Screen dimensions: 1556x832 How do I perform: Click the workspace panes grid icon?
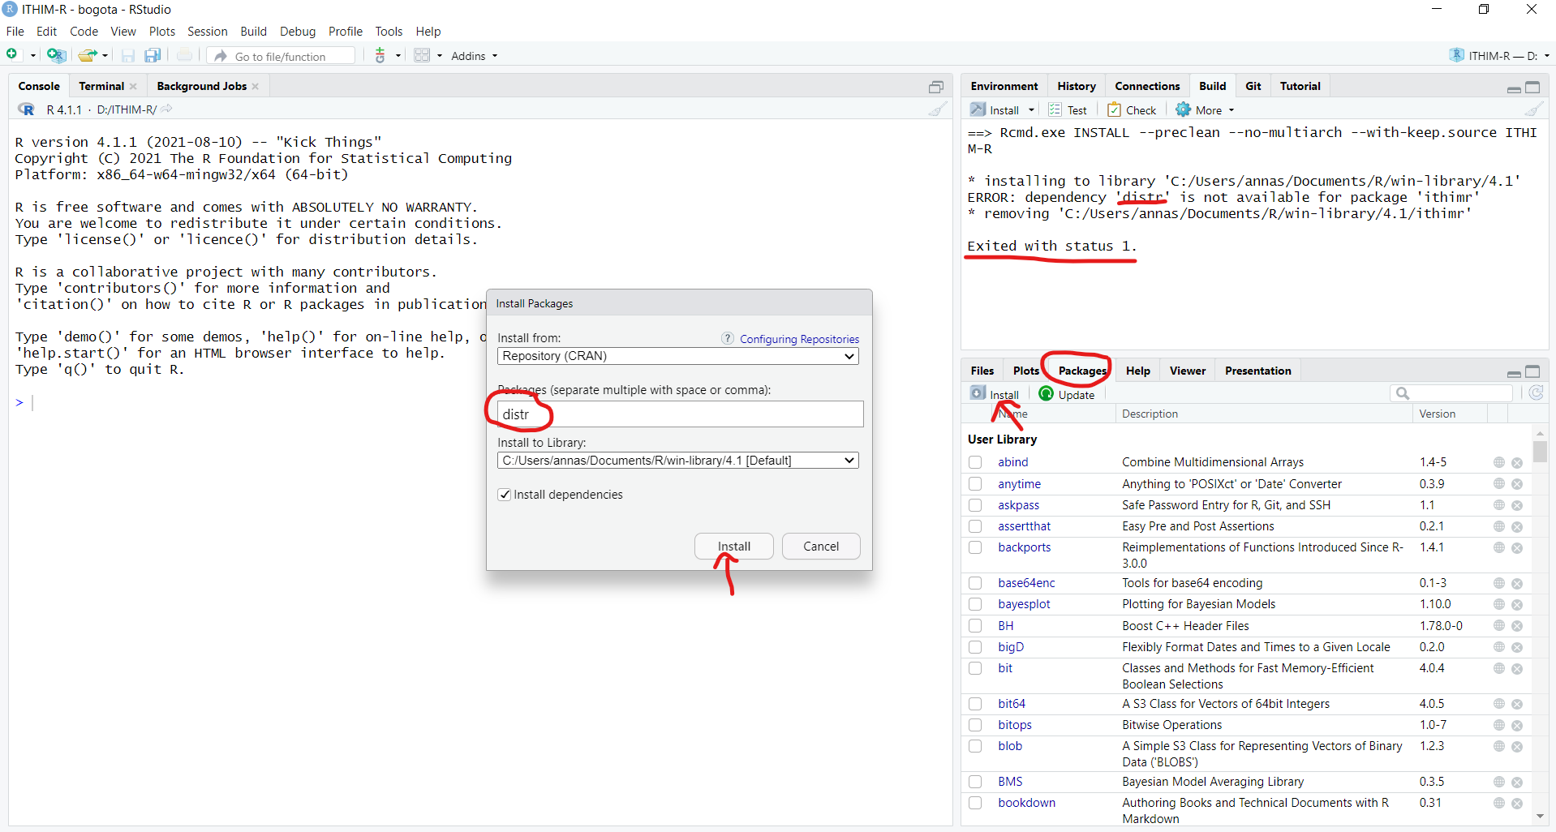coord(422,55)
